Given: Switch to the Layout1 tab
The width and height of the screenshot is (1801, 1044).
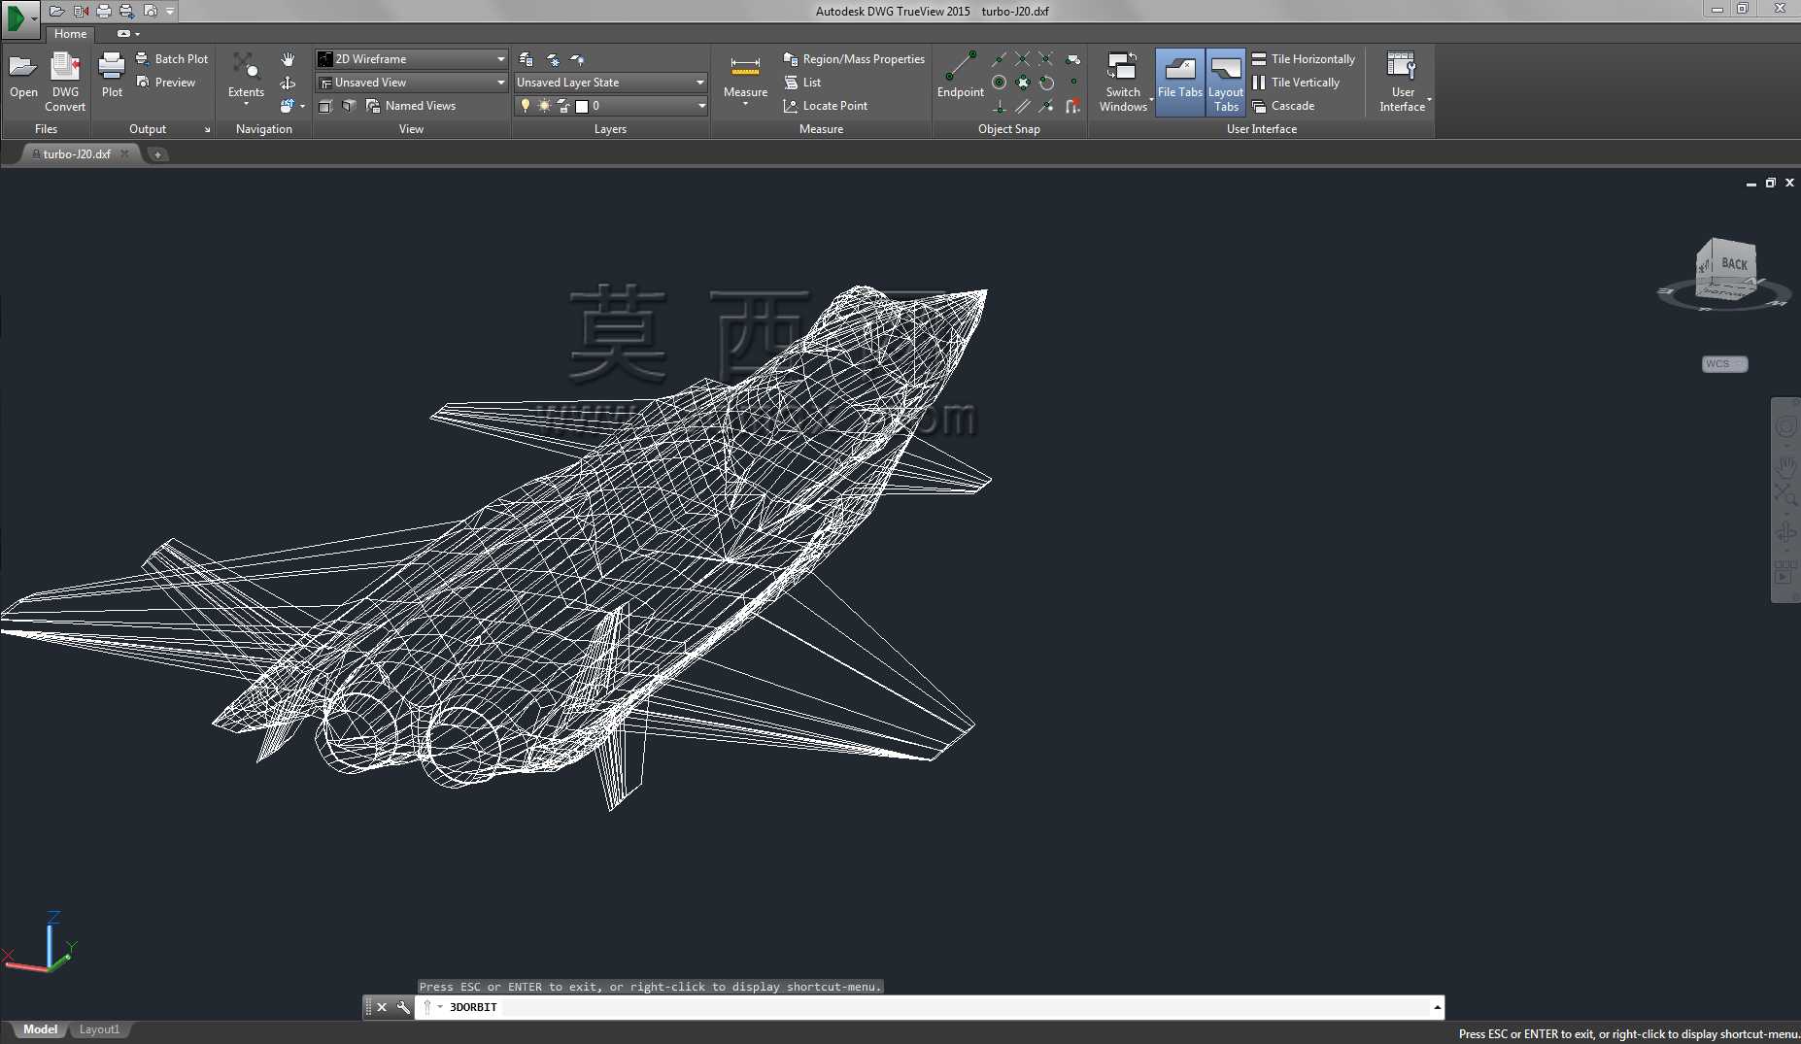Looking at the screenshot, I should (99, 1029).
